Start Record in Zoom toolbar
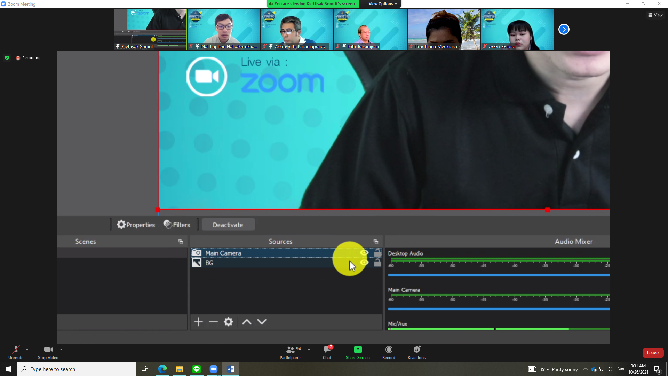Image resolution: width=668 pixels, height=376 pixels. [x=389, y=352]
